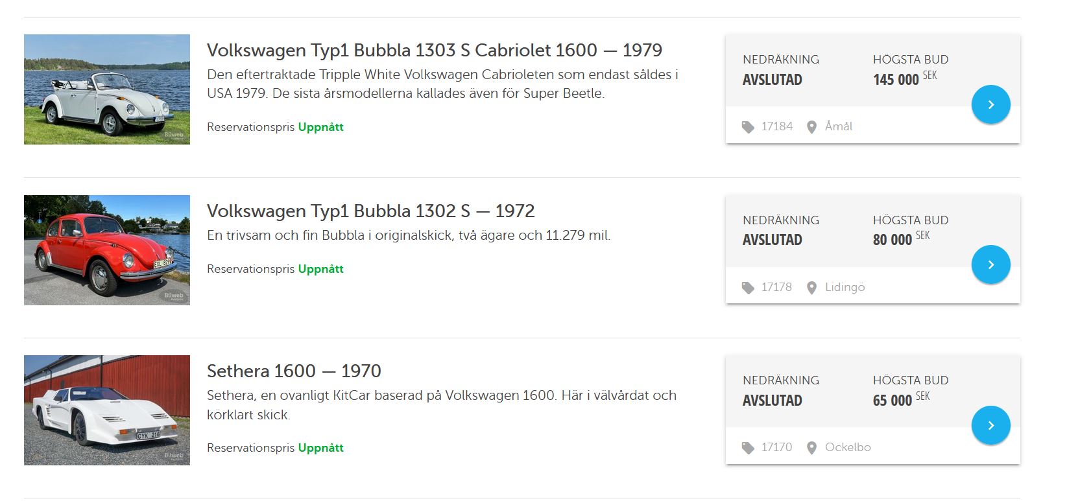Click the Sethera KitCar description text

tap(441, 404)
